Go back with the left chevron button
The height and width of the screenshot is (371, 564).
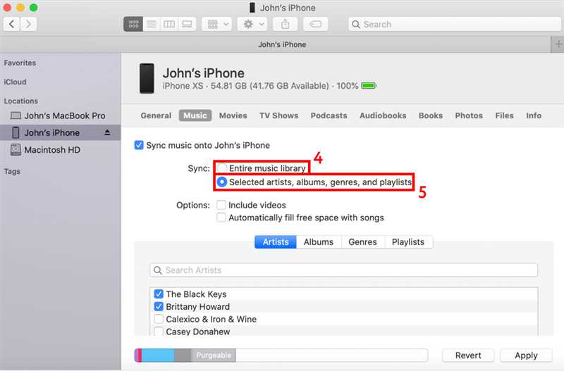[11, 24]
